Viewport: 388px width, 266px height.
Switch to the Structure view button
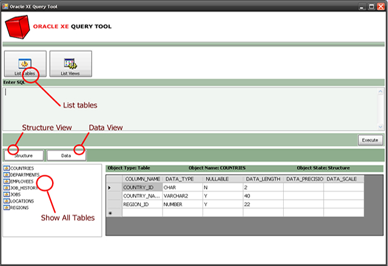point(24,155)
